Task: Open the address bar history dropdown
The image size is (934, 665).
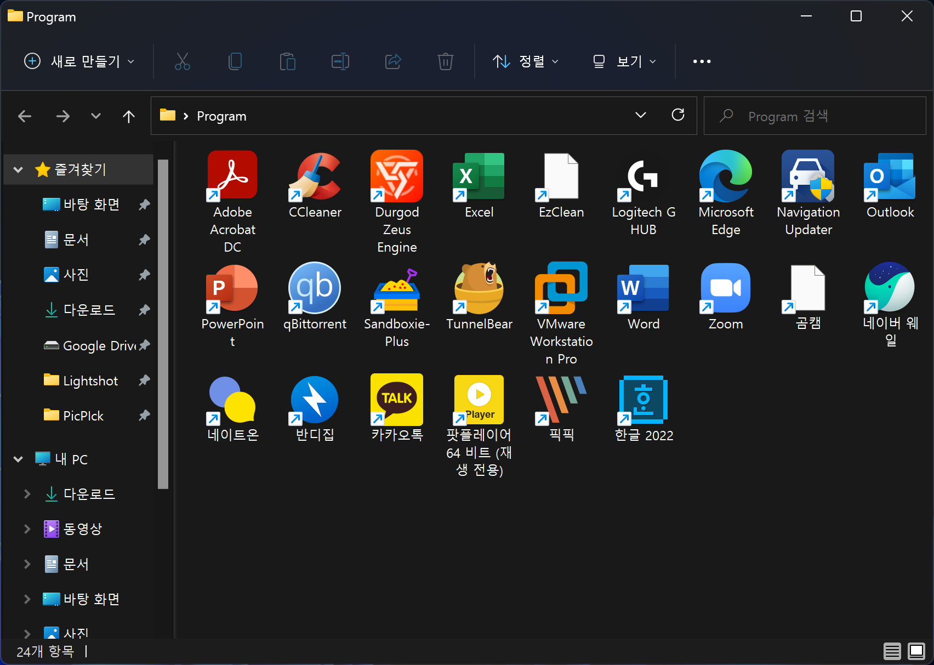Action: [640, 115]
